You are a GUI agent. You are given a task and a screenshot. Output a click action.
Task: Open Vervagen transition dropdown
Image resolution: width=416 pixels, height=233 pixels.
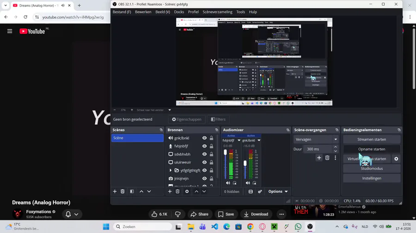(x=316, y=140)
